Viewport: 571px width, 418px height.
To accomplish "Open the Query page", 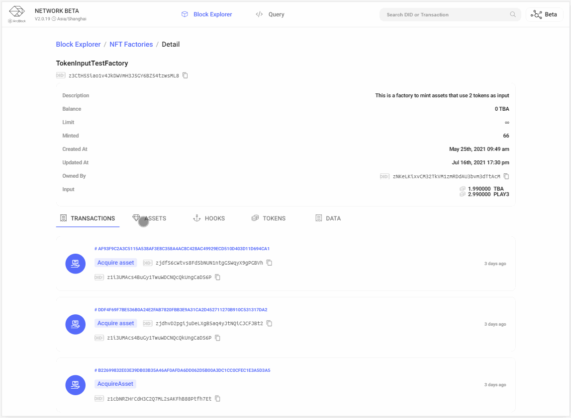I will (270, 14).
